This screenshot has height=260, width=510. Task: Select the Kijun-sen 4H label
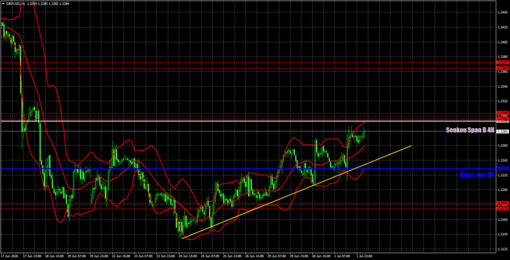tap(477, 175)
